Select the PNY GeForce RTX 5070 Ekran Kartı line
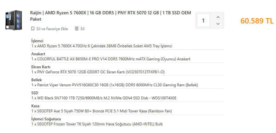This screenshot has width=276, height=133. tap(98, 72)
